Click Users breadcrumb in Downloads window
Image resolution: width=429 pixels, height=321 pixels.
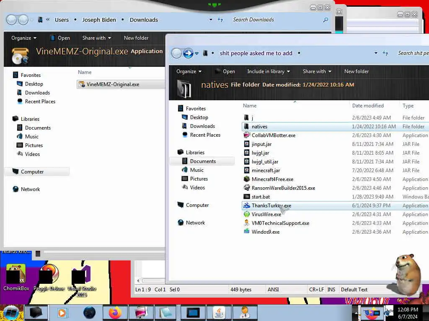click(62, 20)
